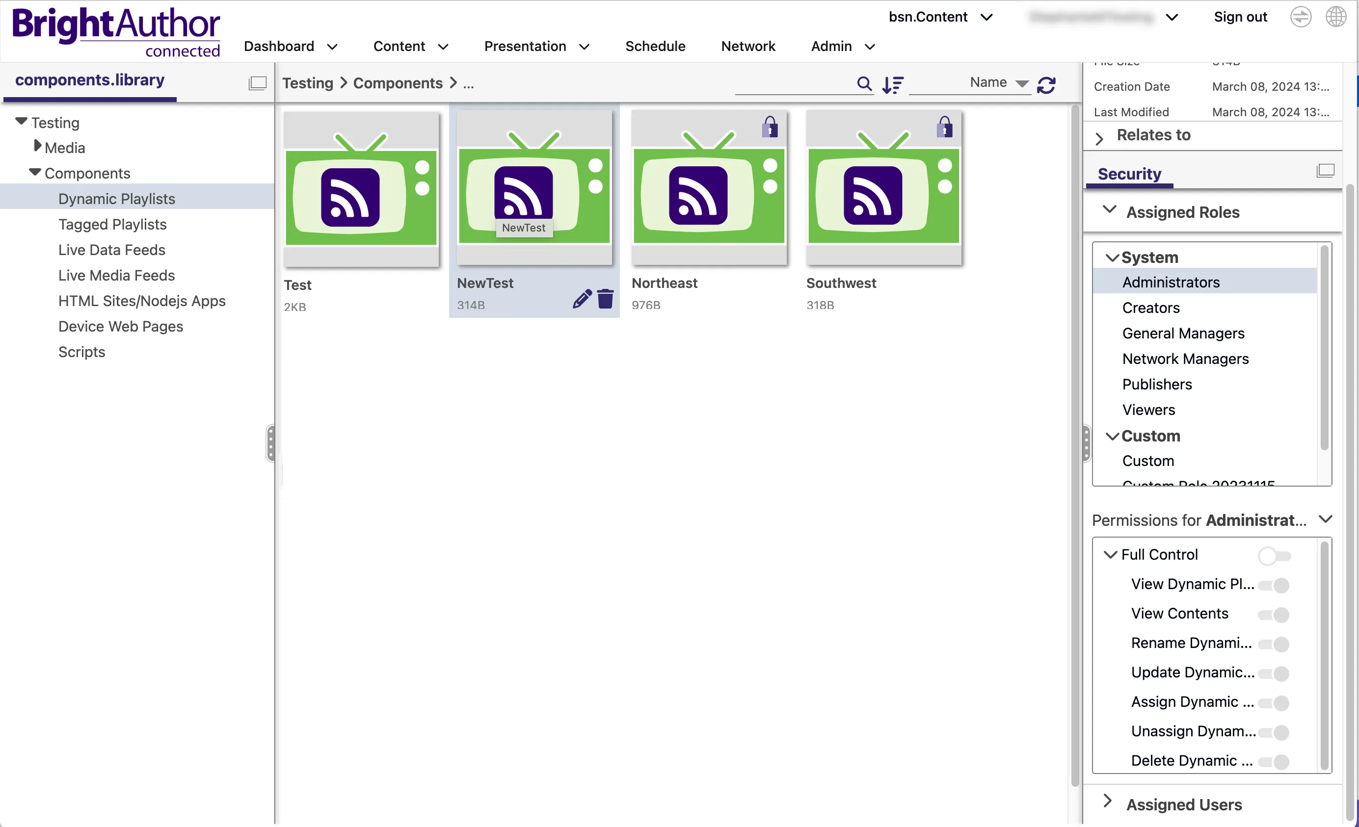This screenshot has width=1359, height=827.
Task: Collapse the Full Control permission group
Action: pos(1110,554)
